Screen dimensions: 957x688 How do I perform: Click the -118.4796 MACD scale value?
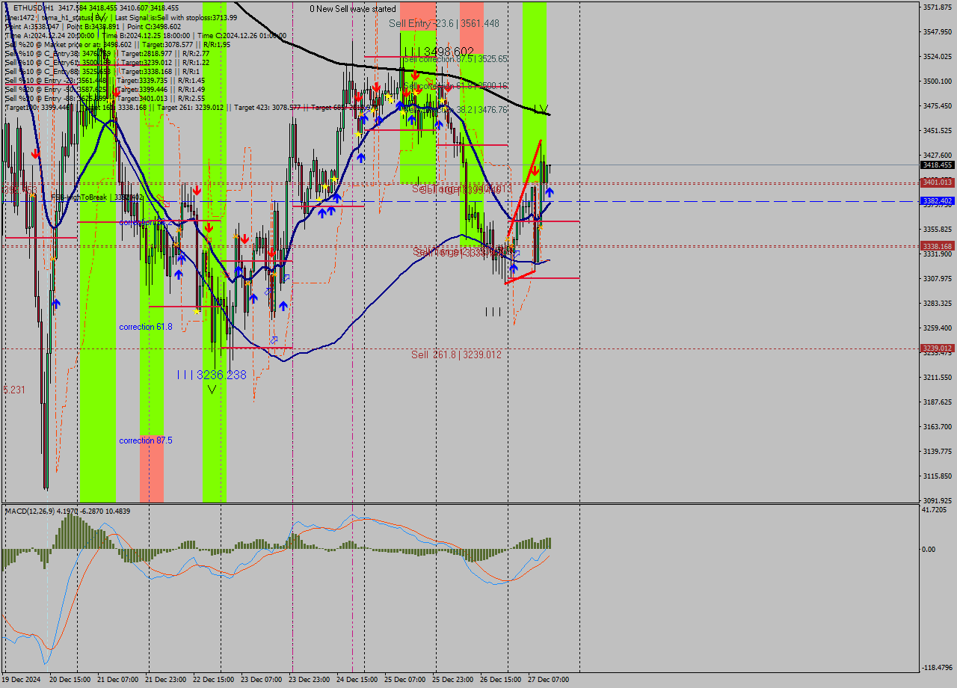pyautogui.click(x=938, y=667)
